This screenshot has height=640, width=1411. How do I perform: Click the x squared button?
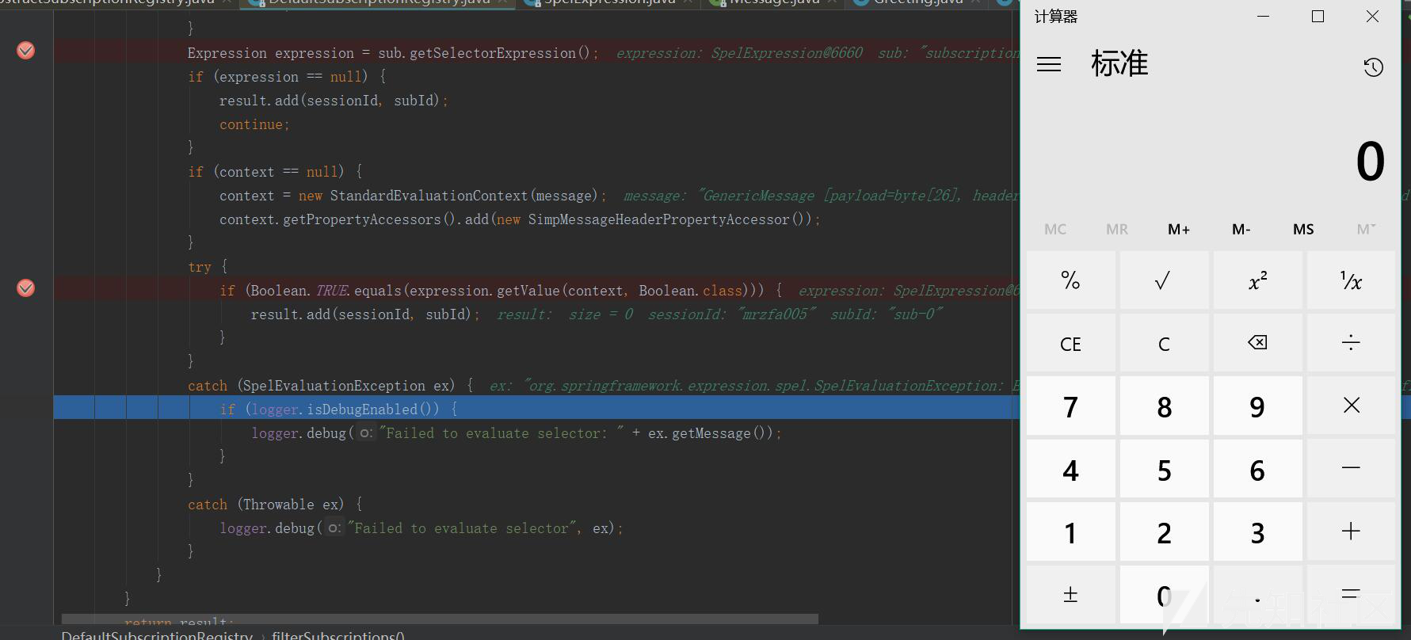1257,280
